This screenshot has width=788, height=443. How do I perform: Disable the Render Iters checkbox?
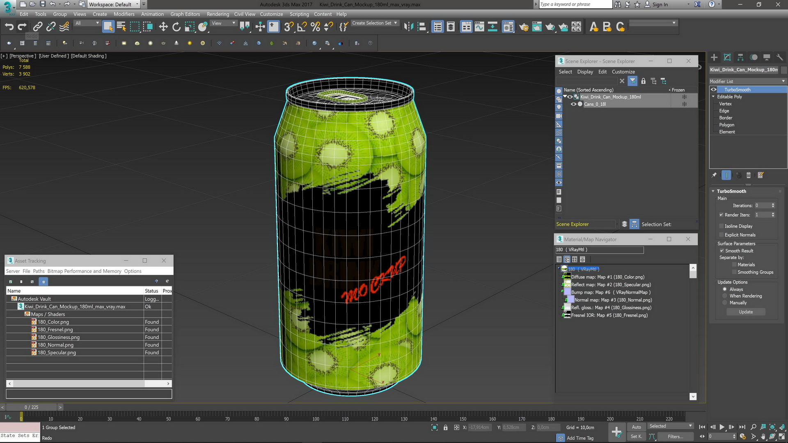click(721, 215)
